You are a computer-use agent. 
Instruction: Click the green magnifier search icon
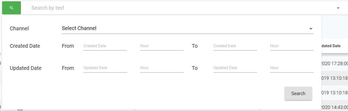coord(12,8)
